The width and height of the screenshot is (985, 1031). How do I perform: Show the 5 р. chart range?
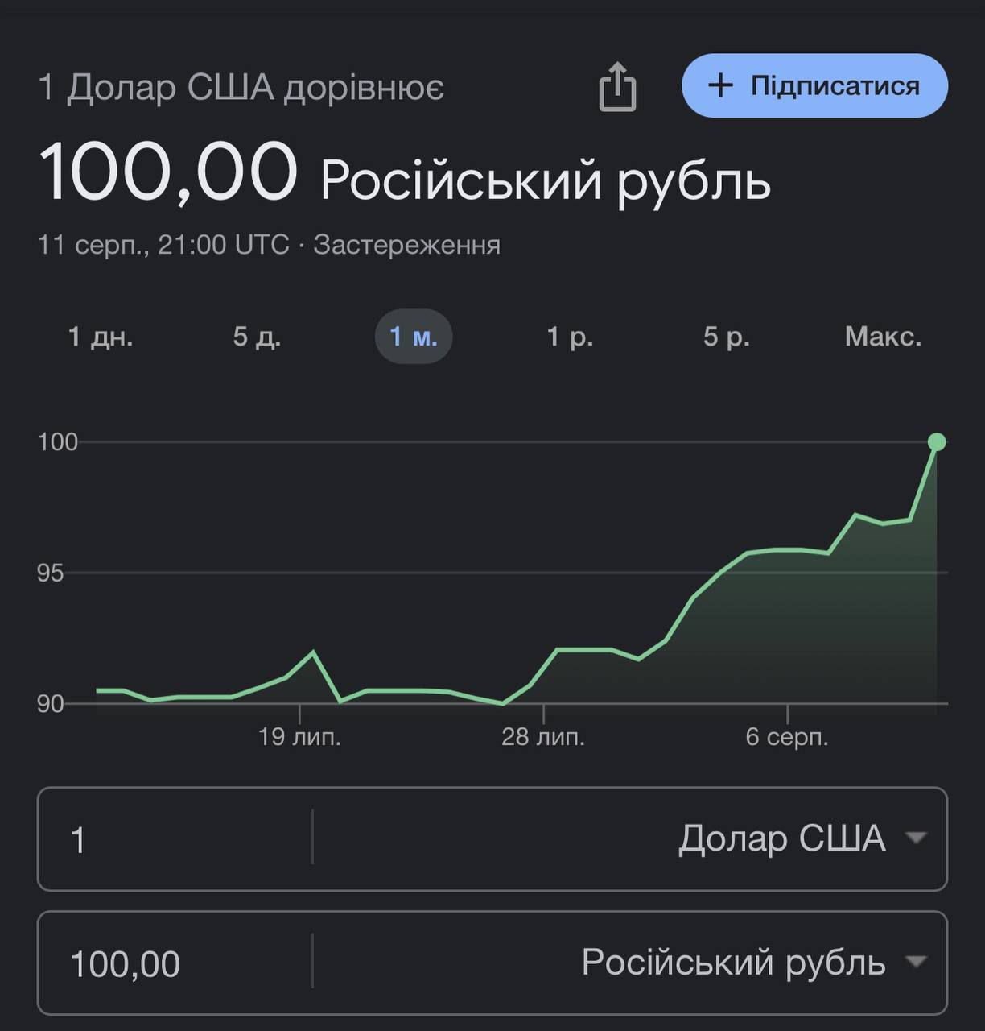pyautogui.click(x=726, y=336)
